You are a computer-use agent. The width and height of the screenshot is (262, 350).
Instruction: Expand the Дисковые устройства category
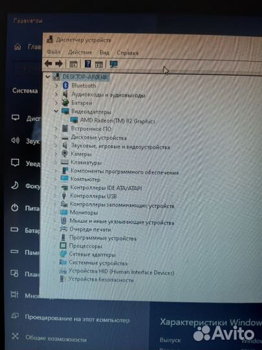point(56,137)
